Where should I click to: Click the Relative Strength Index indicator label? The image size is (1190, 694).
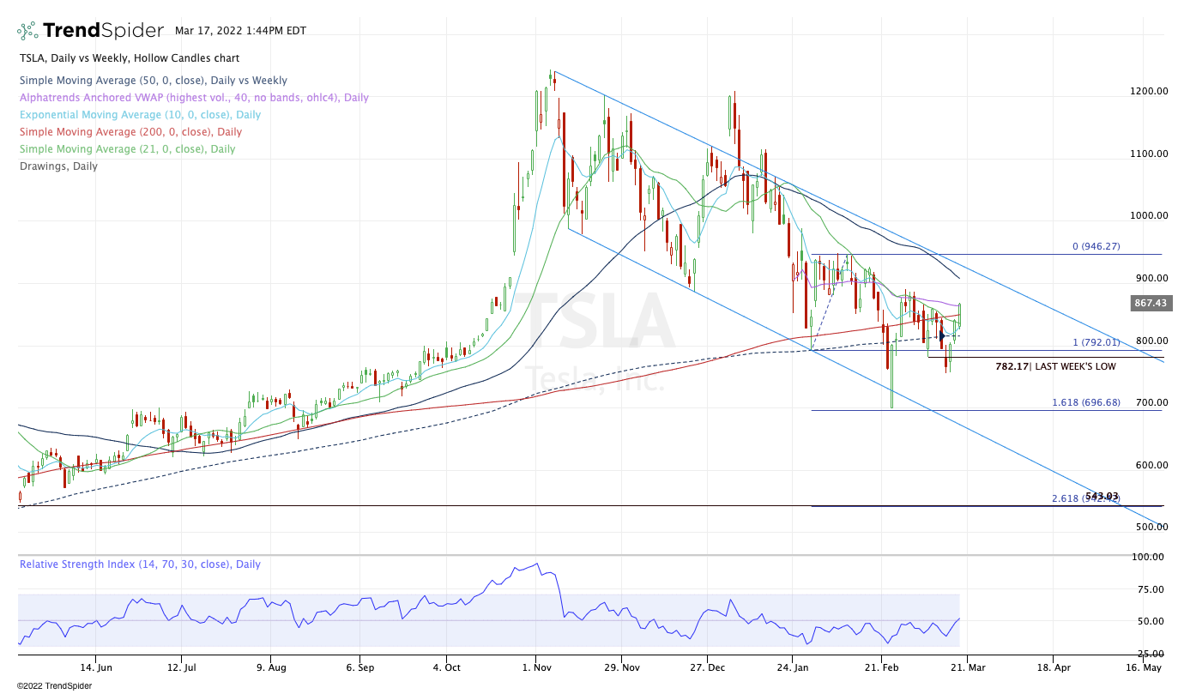click(140, 564)
